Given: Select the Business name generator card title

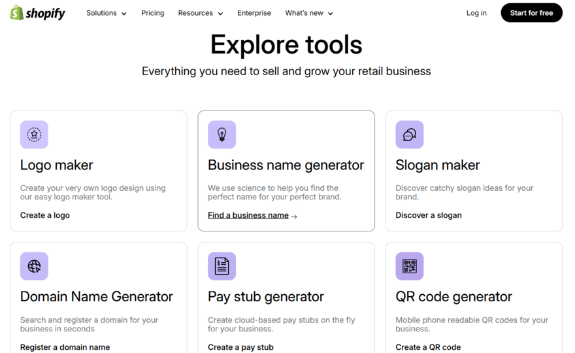Looking at the screenshot, I should point(286,165).
